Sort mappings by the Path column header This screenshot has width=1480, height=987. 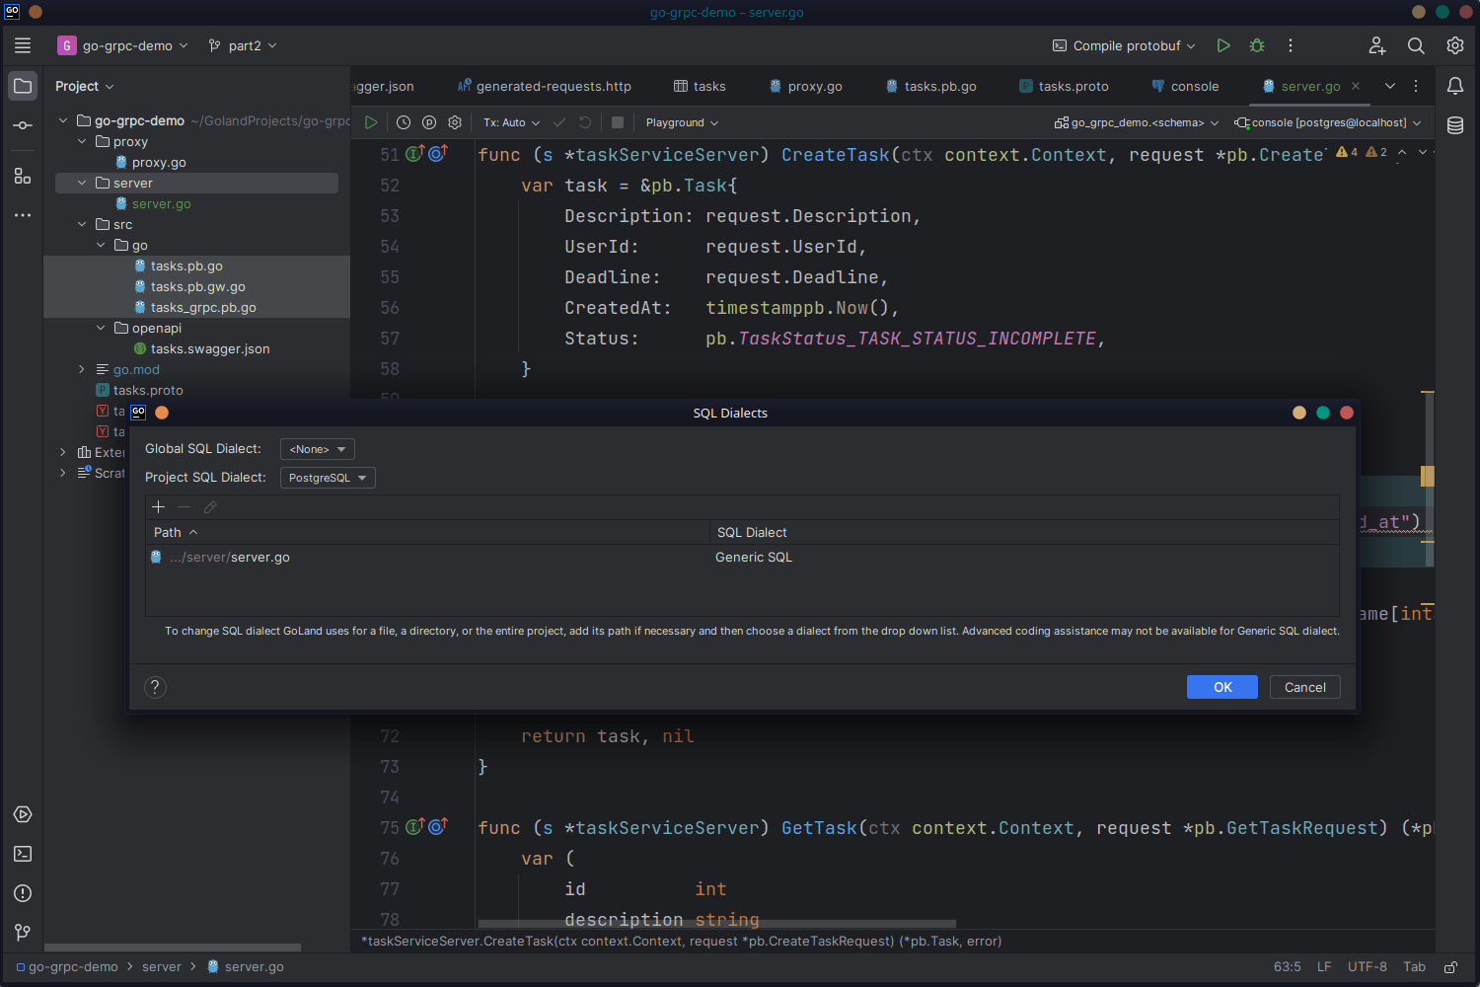tap(168, 532)
